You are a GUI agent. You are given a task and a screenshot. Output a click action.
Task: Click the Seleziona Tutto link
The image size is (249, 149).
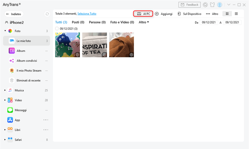coord(87,14)
